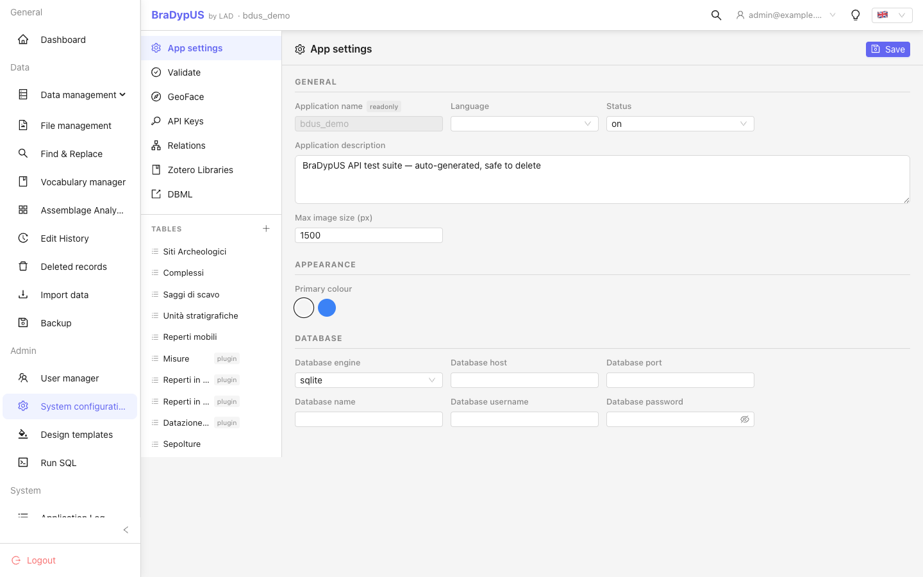The height and width of the screenshot is (577, 923).
Task: Open App settings menu item
Action: (211, 48)
